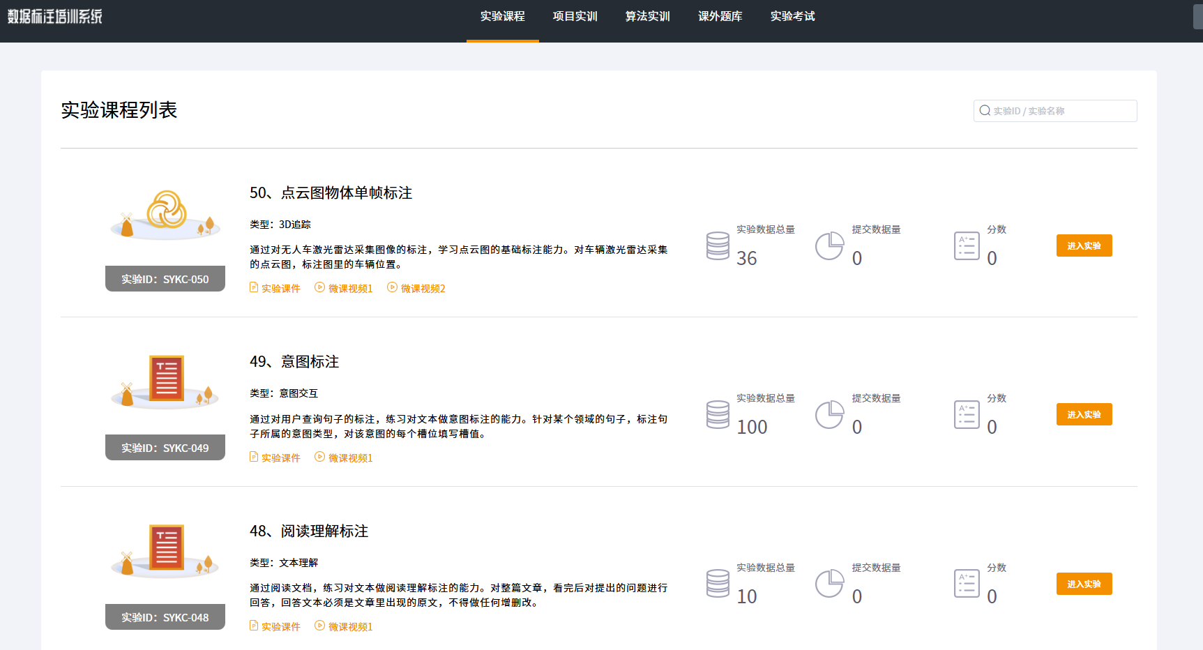The height and width of the screenshot is (650, 1203).
Task: Click the search magnifier icon
Action: (985, 111)
